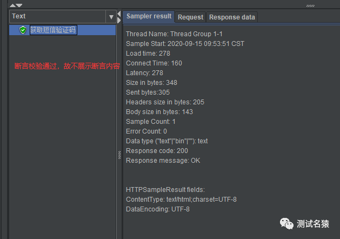Click the Load time: 278 line
The image size is (340, 239).
click(x=148, y=54)
